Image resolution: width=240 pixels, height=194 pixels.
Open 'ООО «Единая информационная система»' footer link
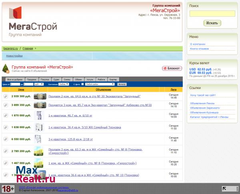click(x=44, y=187)
